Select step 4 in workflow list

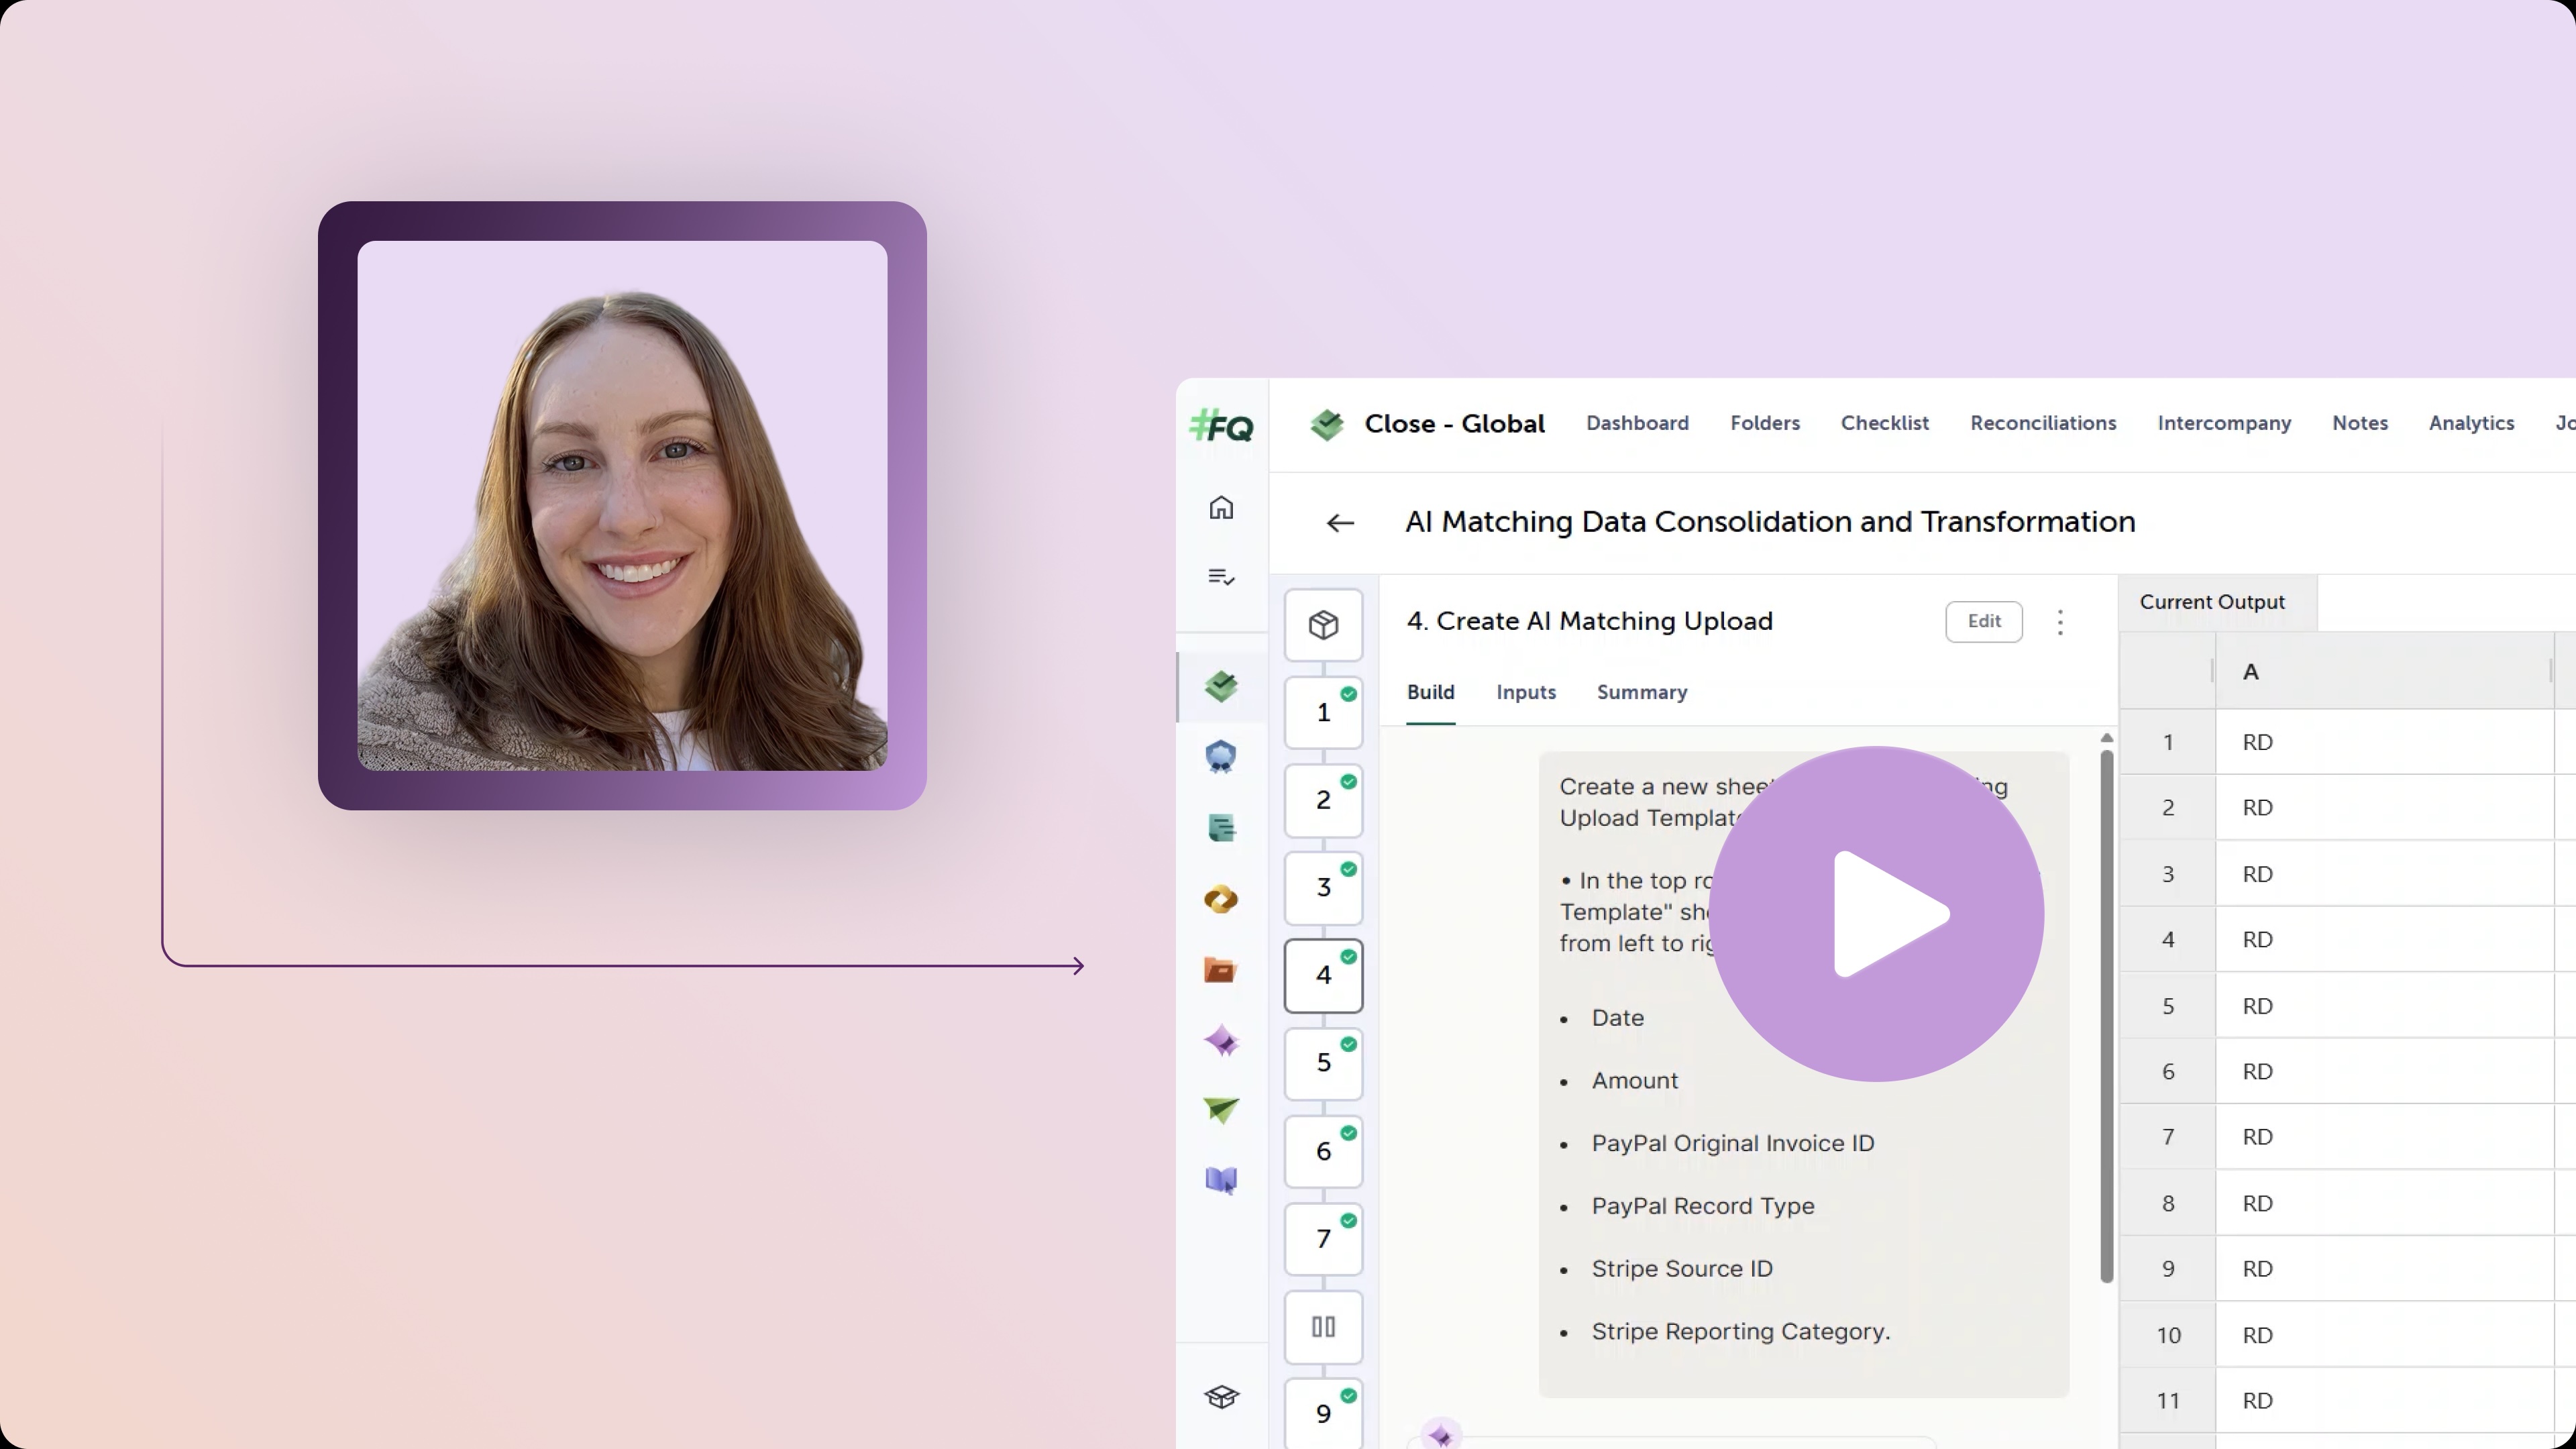tap(1323, 975)
